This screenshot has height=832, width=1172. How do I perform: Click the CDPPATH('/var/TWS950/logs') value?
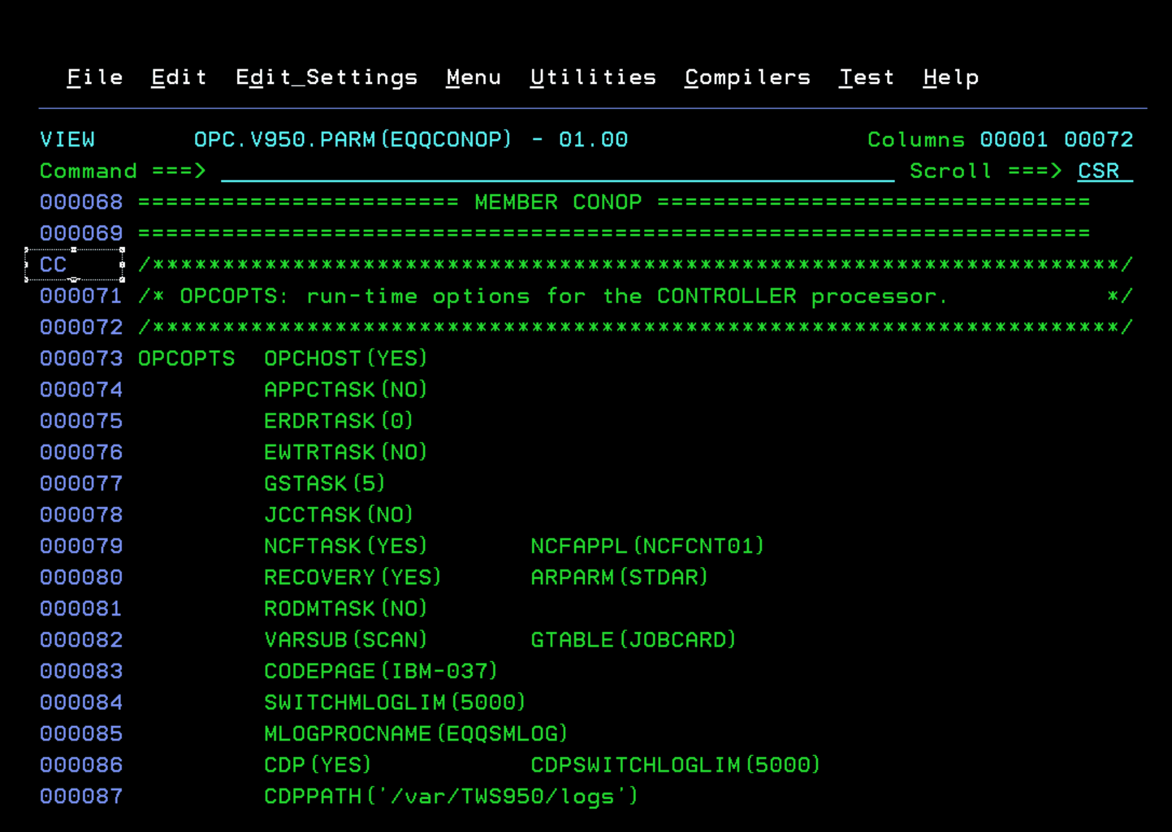[450, 796]
